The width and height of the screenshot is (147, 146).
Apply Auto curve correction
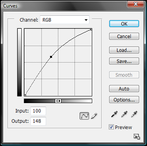pos(124,89)
